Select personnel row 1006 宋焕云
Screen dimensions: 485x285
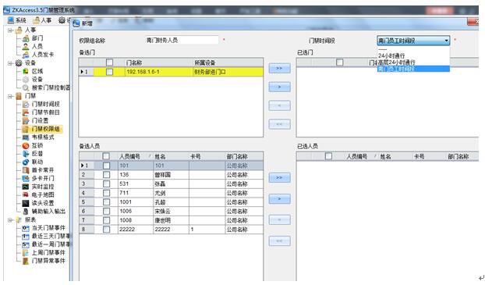click(x=171, y=212)
